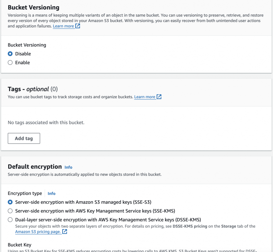
Task: Click the Add tag button
Action: click(24, 138)
